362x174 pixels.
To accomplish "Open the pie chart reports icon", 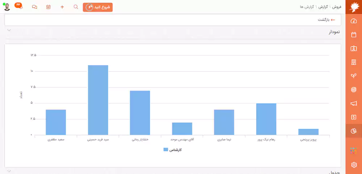I will click(x=354, y=131).
